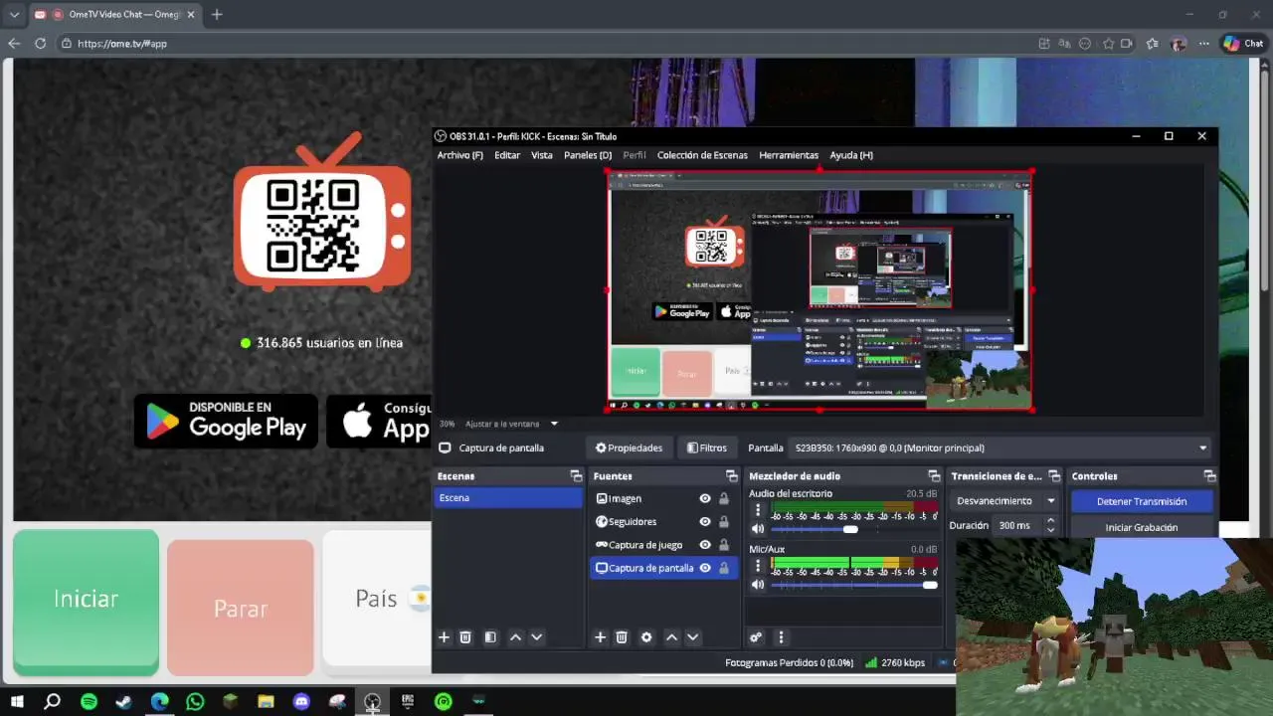Toggle lock on Imagen source
The width and height of the screenshot is (1273, 716).
click(x=723, y=498)
